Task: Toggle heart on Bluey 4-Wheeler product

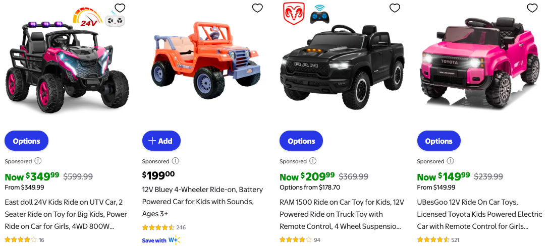Action: [257, 8]
